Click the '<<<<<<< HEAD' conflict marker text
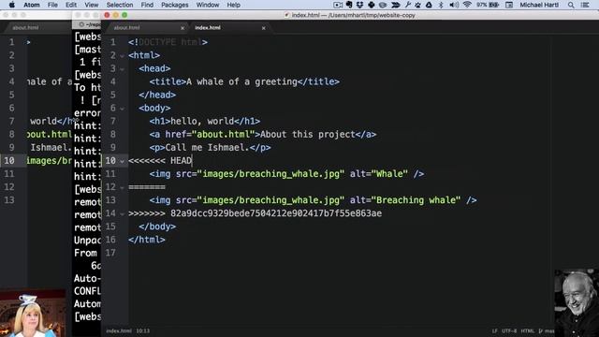 pos(160,160)
